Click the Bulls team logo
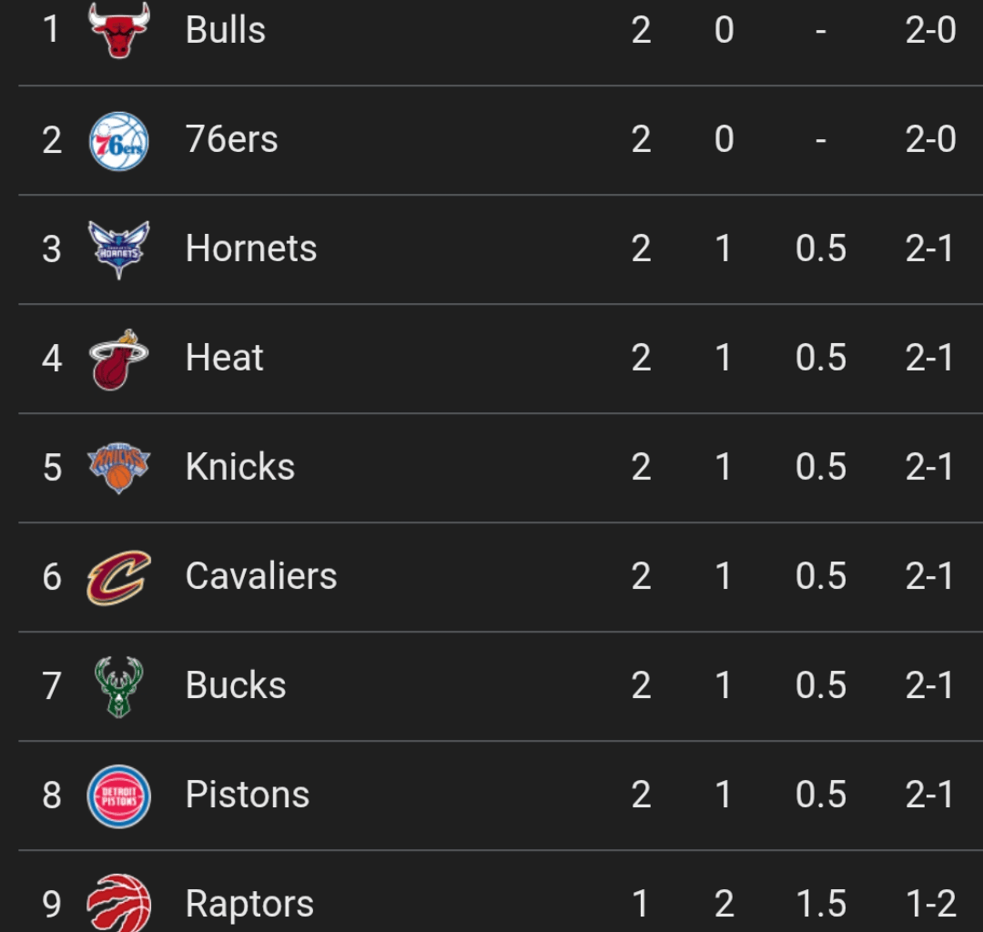983x932 pixels. [118, 30]
